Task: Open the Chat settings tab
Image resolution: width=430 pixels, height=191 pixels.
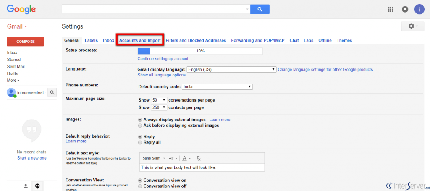Action: coord(294,40)
